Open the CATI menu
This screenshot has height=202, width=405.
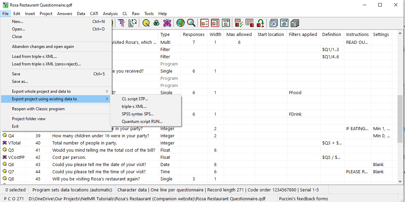[94, 14]
